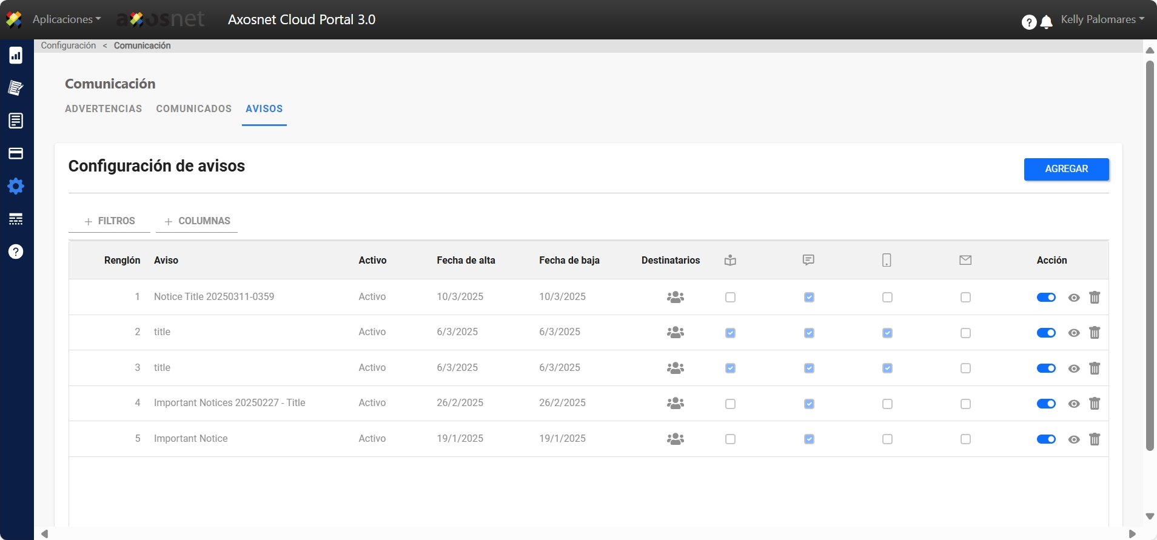Open the Kelly Palomares user menu
Screen dimensions: 1157x540
[1102, 19]
